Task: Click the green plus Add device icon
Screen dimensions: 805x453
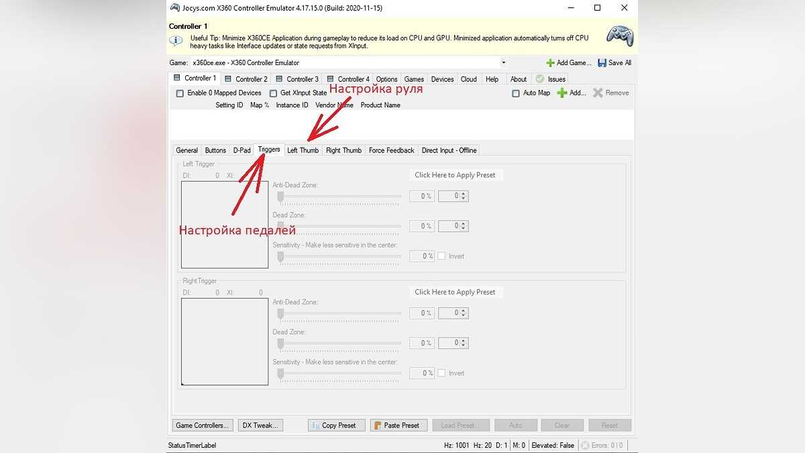Action: click(562, 93)
